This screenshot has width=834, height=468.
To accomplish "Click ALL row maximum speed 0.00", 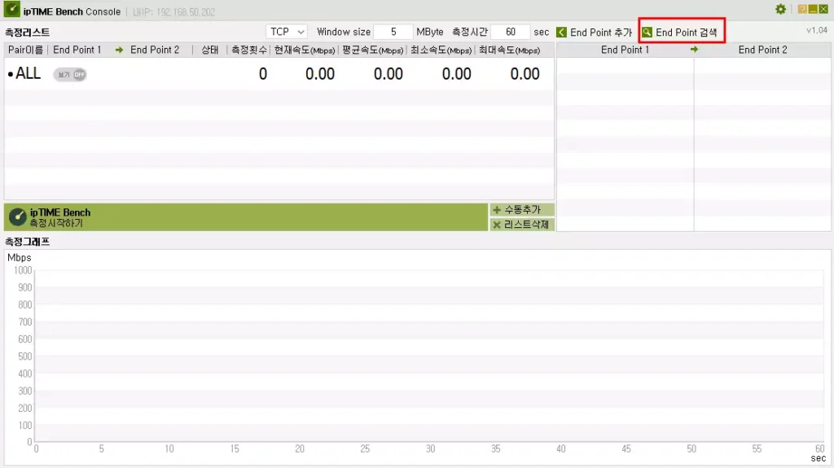I will coord(525,74).
